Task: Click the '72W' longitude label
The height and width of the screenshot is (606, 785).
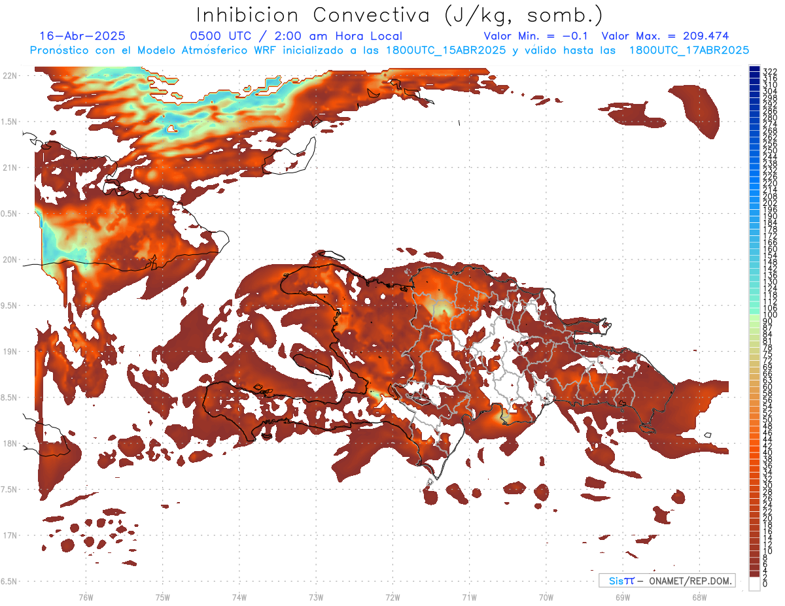Action: point(392,597)
